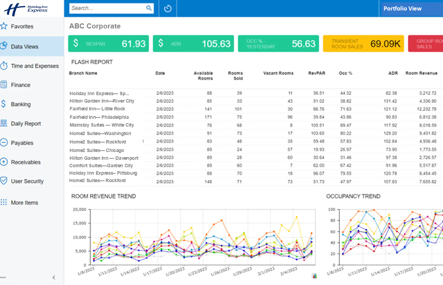This screenshot has height=285, width=443.
Task: Sort by Rooms Sold column header
Action: (235, 76)
